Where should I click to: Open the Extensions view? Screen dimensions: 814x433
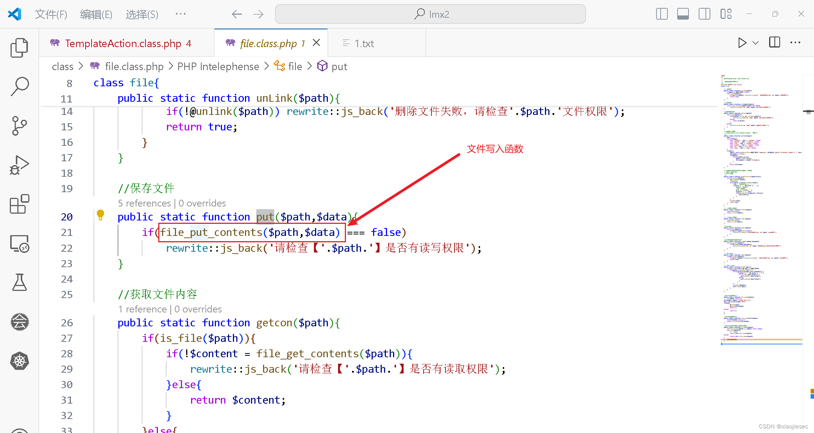pyautogui.click(x=19, y=204)
